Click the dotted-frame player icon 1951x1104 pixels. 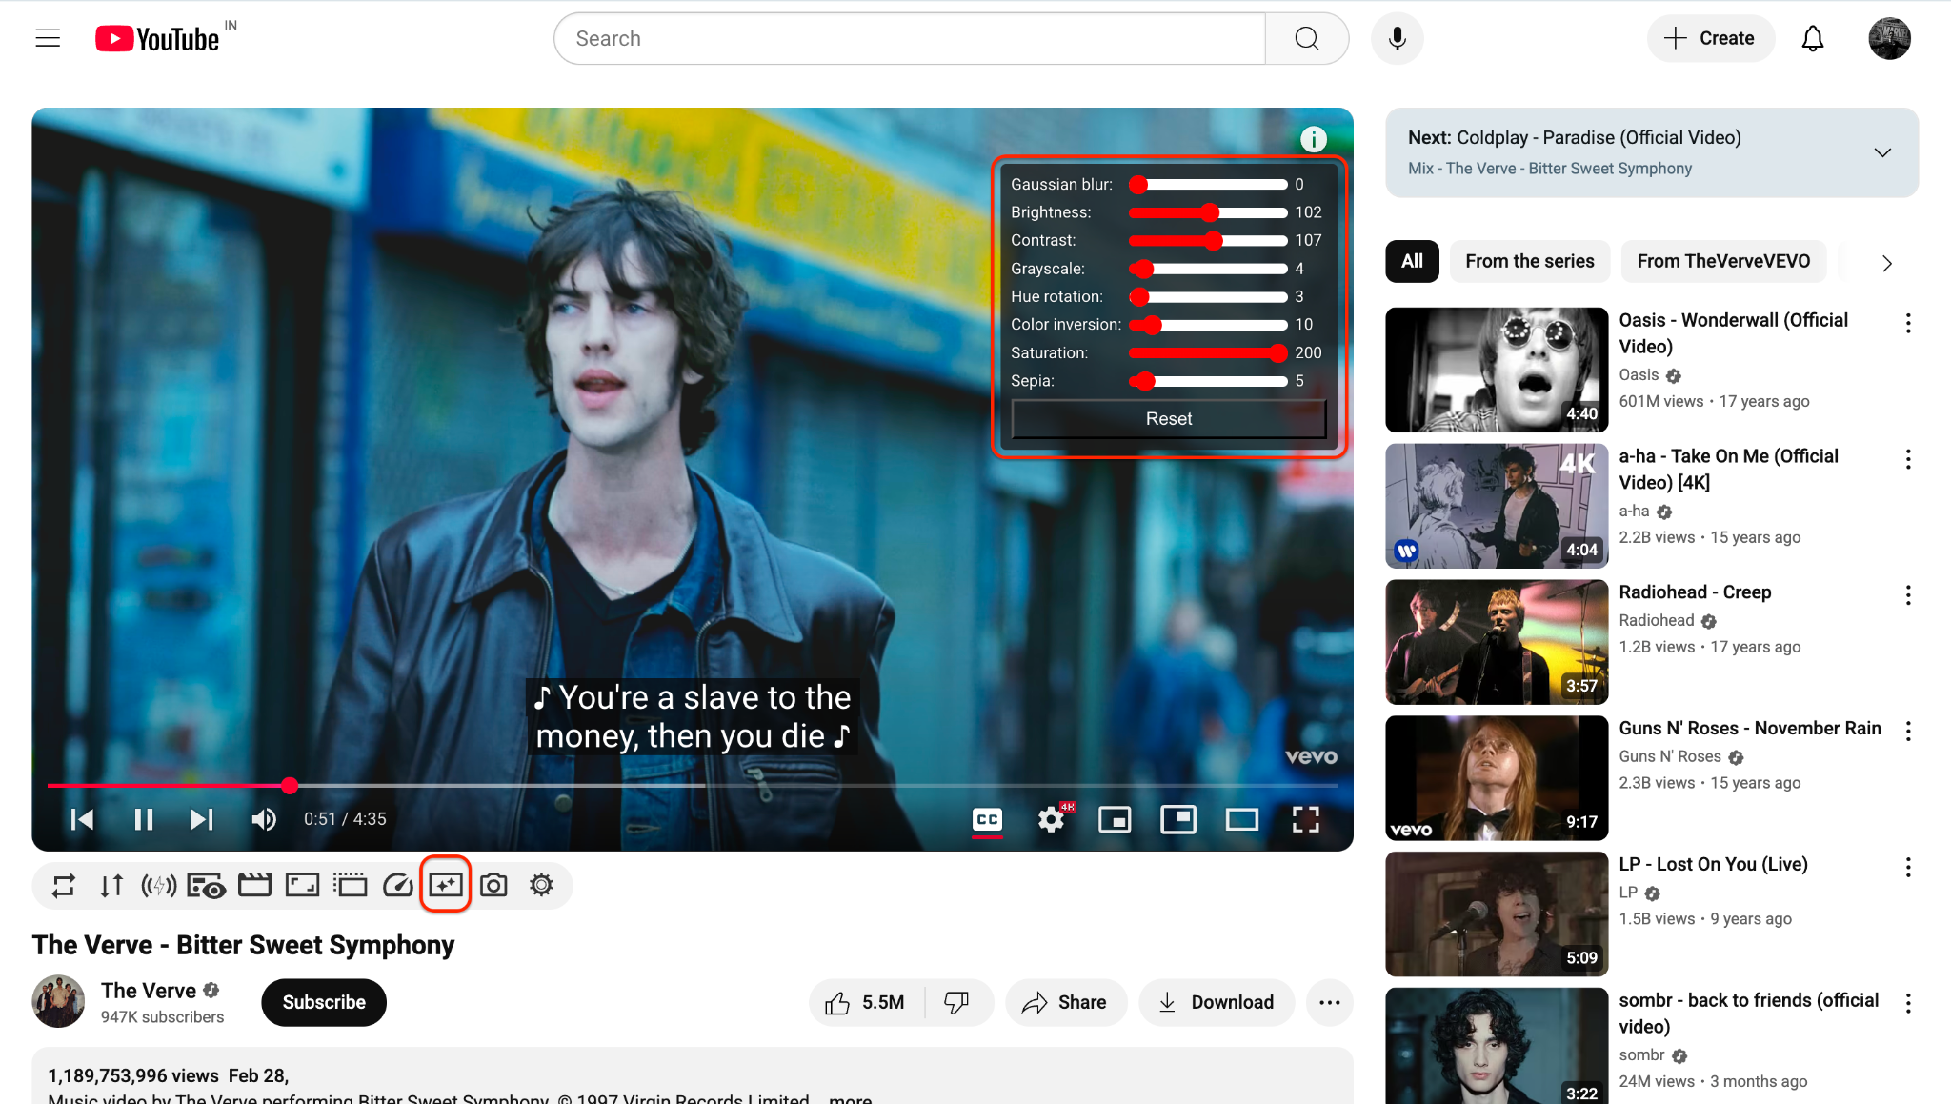(351, 886)
